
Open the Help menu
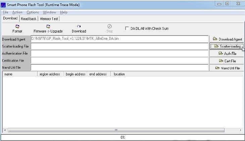pyautogui.click(x=63, y=12)
